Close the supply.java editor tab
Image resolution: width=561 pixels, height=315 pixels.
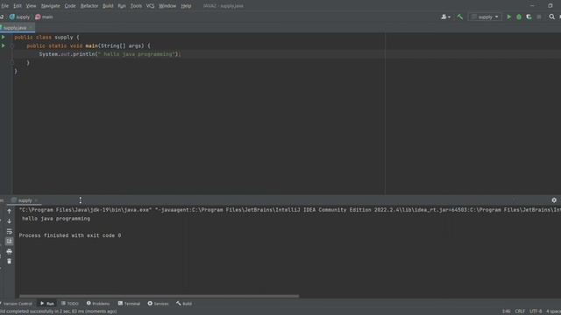tap(31, 27)
